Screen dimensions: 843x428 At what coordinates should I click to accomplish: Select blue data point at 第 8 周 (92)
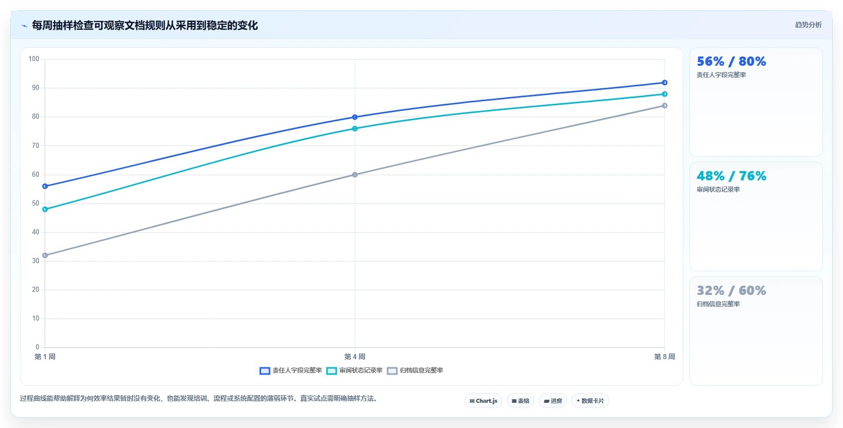point(664,83)
